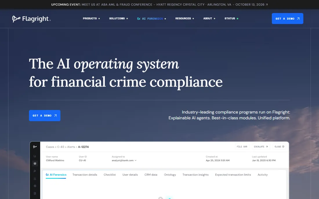The width and height of the screenshot is (319, 199).
Task: Go to C-83 in the breadcrumb
Action: [61, 147]
